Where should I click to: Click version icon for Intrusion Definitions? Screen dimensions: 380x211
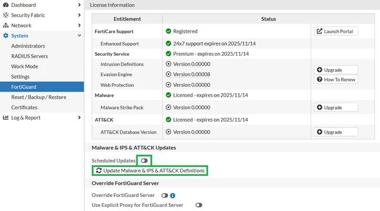point(169,64)
